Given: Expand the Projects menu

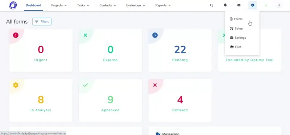Looking at the screenshot, I should [x=59, y=5].
